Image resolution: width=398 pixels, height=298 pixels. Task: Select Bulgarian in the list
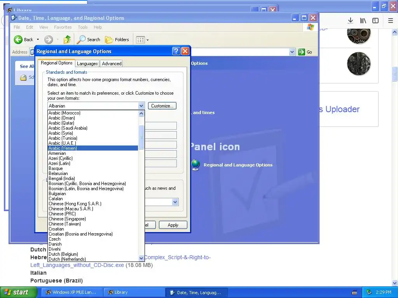[93, 194]
